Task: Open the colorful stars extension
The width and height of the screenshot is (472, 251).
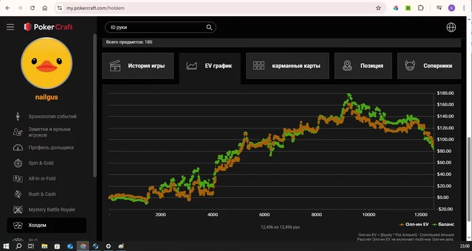Action: tap(396, 8)
